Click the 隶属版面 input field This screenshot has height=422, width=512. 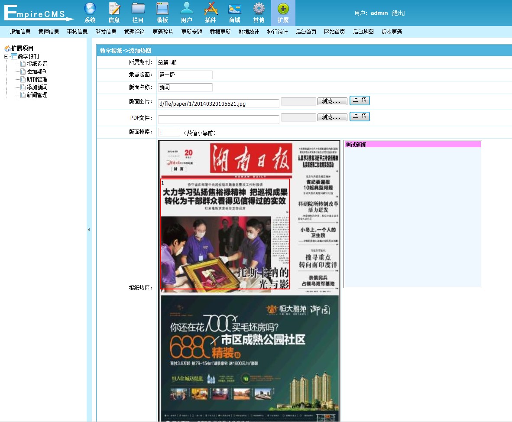click(185, 75)
